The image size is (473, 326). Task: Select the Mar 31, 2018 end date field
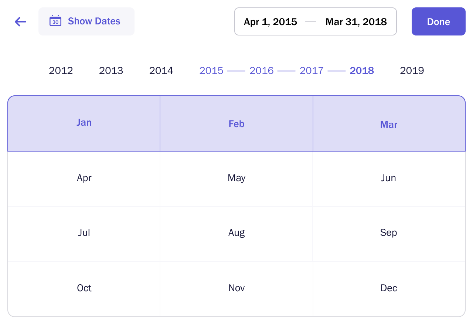tap(356, 22)
